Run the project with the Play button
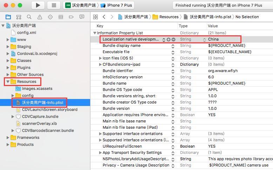273x170 pixels. [38, 5]
